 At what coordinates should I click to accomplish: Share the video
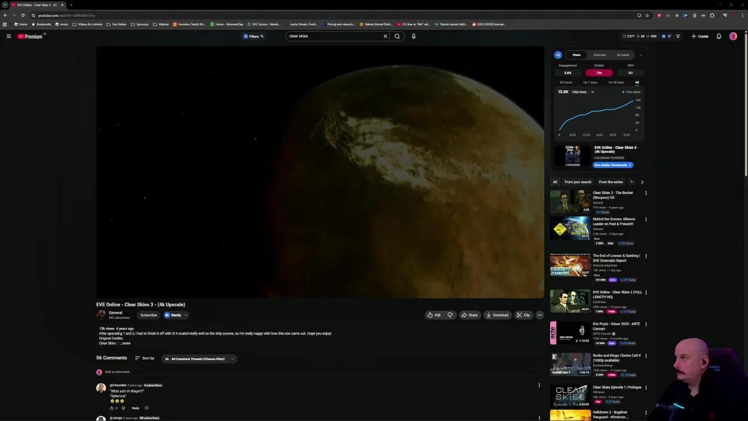[x=469, y=315]
